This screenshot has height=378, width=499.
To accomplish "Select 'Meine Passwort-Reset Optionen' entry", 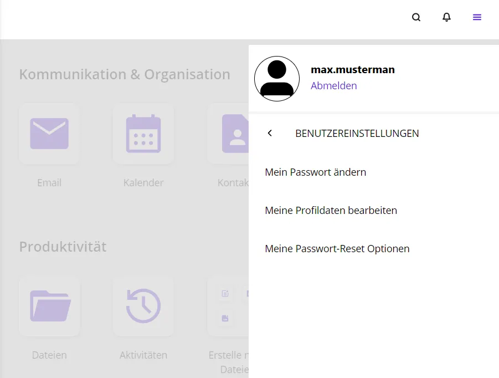I will [x=337, y=248].
